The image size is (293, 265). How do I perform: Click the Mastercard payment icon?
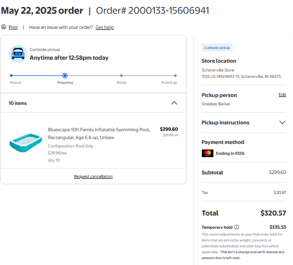[x=208, y=153]
